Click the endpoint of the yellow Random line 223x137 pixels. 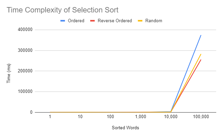pyautogui.click(x=201, y=54)
